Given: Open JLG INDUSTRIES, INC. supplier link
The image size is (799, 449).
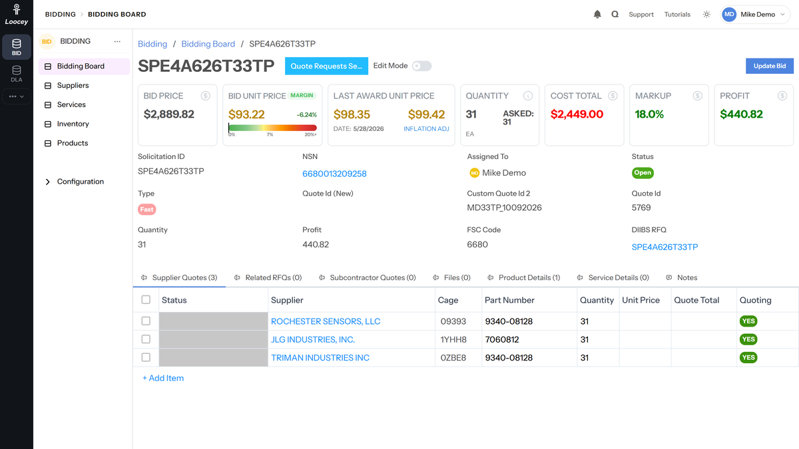Looking at the screenshot, I should click(x=313, y=339).
